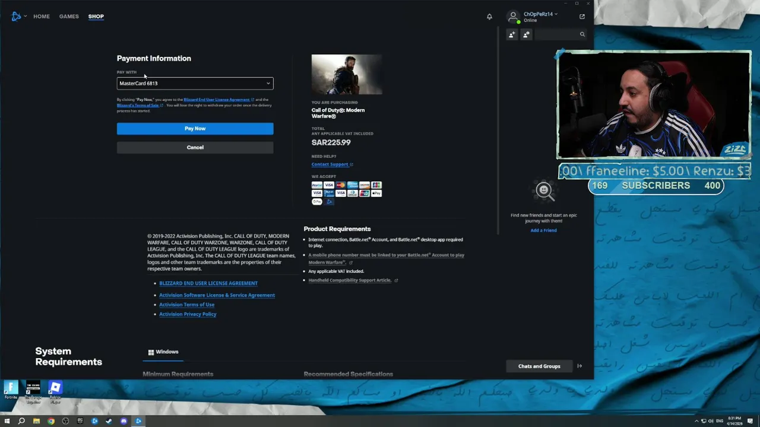Open Handheld Compatibility Support Article link

(x=353, y=280)
